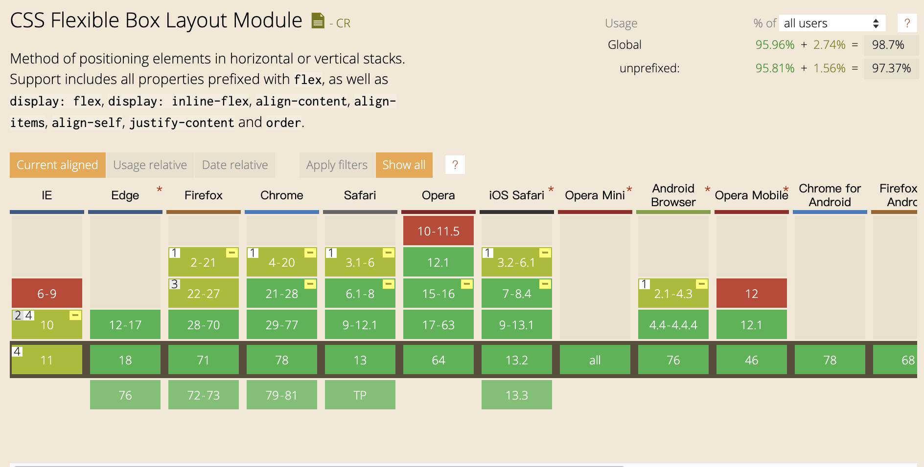Click prefix flag on Chrome 21-28 cell
Image resolution: width=924 pixels, height=467 pixels.
click(x=310, y=284)
